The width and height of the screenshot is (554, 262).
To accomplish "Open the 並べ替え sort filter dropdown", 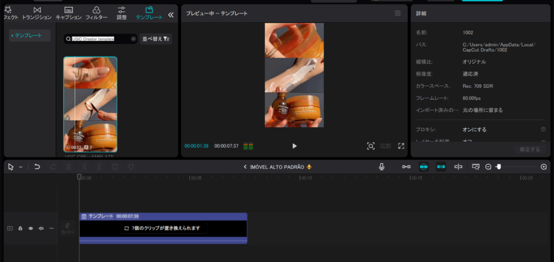I will (x=156, y=39).
